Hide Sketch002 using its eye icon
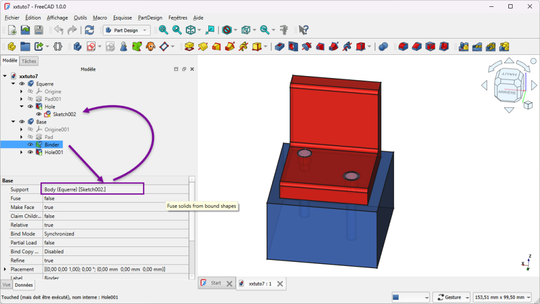 click(38, 114)
